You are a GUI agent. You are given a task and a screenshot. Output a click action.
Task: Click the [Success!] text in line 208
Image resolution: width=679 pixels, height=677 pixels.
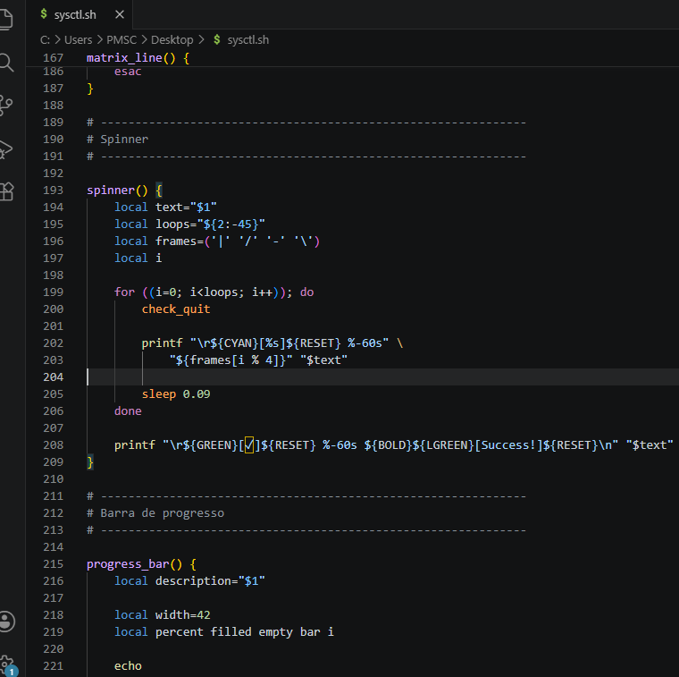508,445
